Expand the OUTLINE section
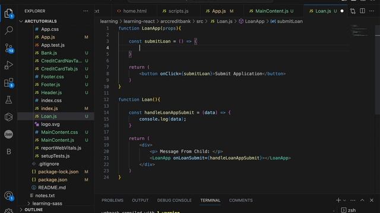The image size is (380, 213). coord(33,209)
